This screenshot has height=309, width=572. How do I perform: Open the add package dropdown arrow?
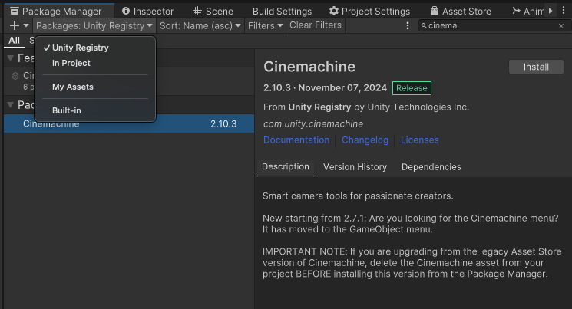[26, 25]
